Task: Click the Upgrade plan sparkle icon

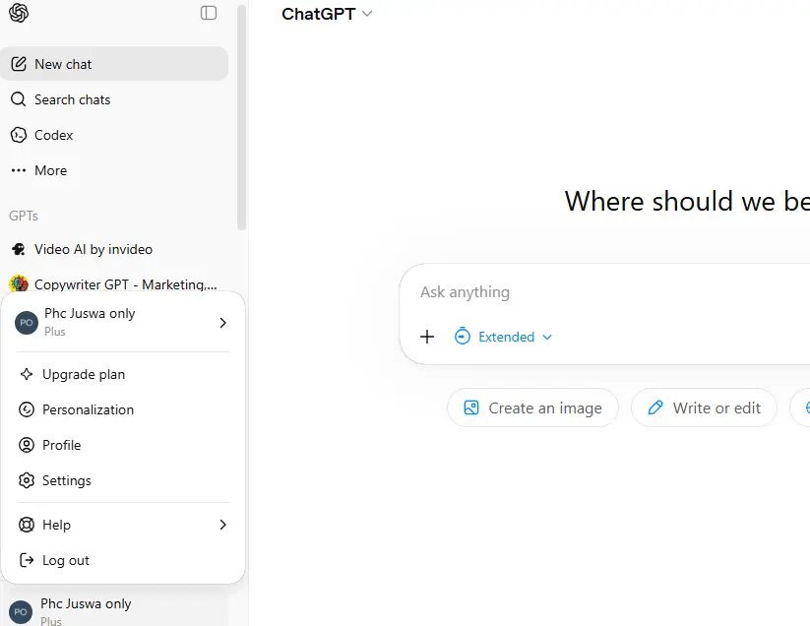Action: [x=27, y=374]
